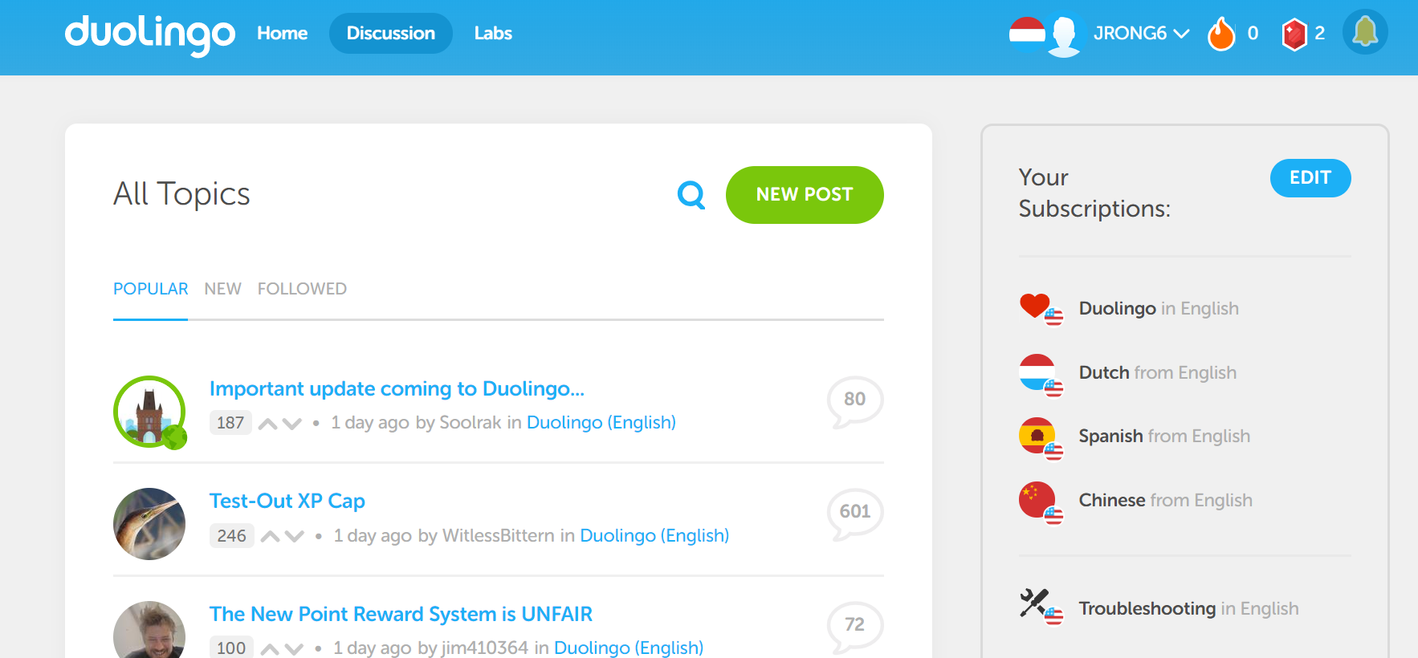This screenshot has height=658, width=1418.
Task: Click the NEW POST button
Action: point(804,195)
